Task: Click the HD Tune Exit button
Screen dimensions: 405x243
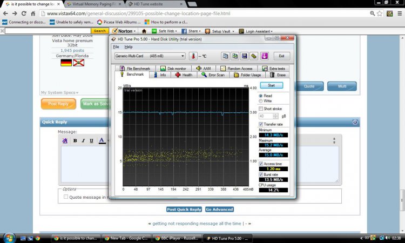Action: [x=281, y=56]
